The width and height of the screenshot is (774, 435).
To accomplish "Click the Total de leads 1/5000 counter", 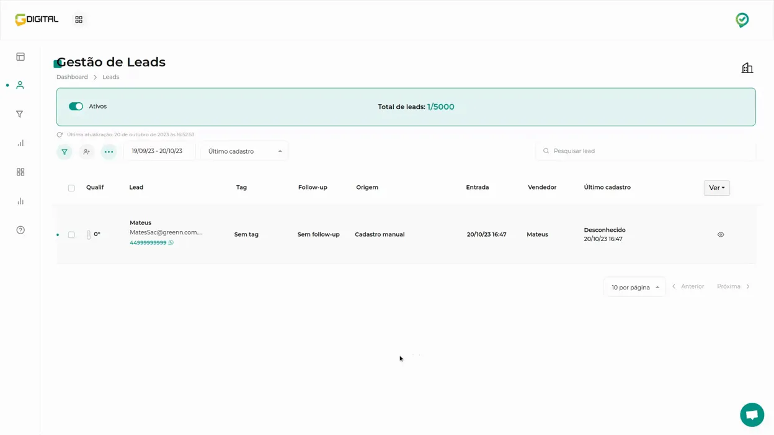I will (416, 107).
